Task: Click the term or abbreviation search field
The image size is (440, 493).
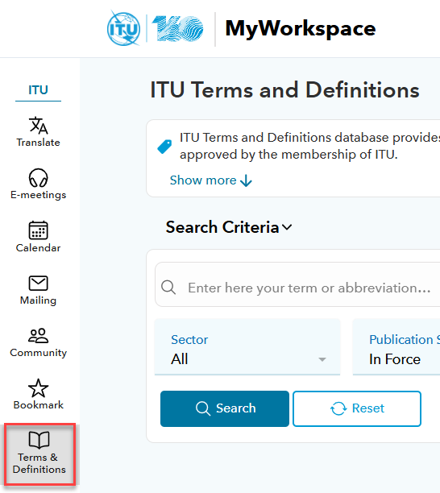Action: coord(297,284)
